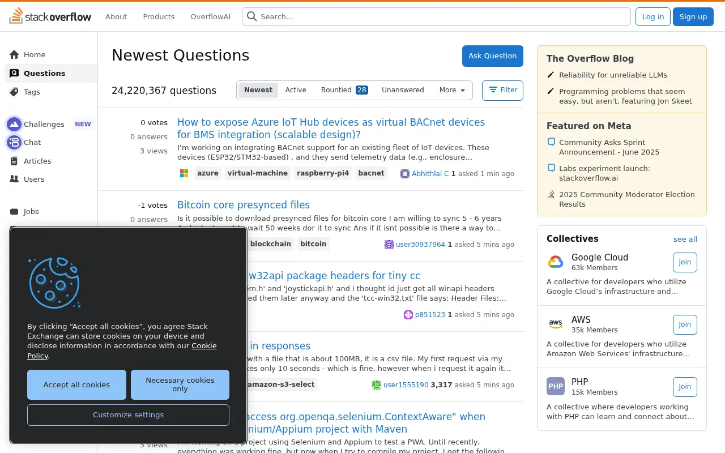Open the Filter options panel
725x453 pixels.
(502, 90)
